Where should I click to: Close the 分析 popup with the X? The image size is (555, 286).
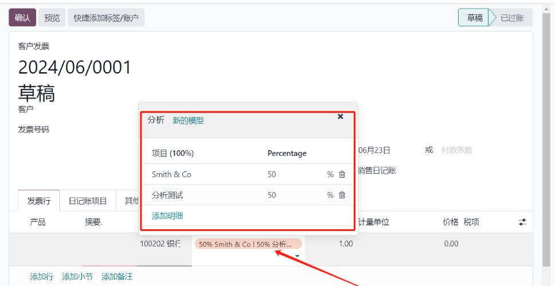(340, 116)
